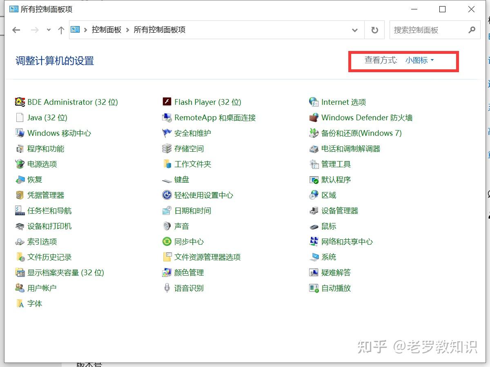490x367 pixels.
Task: Refresh the Control Panel view
Action: point(374,30)
